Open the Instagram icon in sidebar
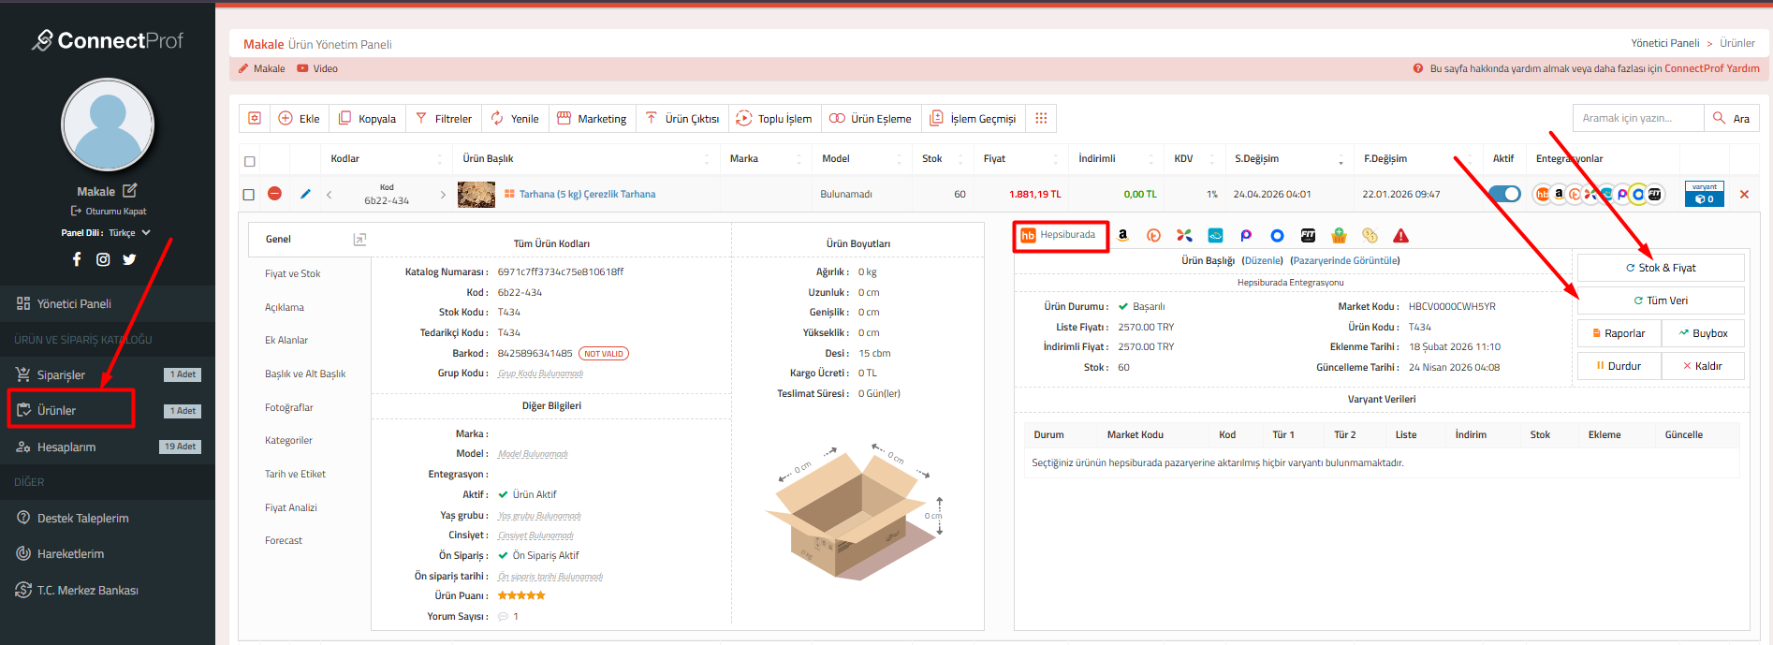Viewport: 1773px width, 645px height. click(x=103, y=259)
